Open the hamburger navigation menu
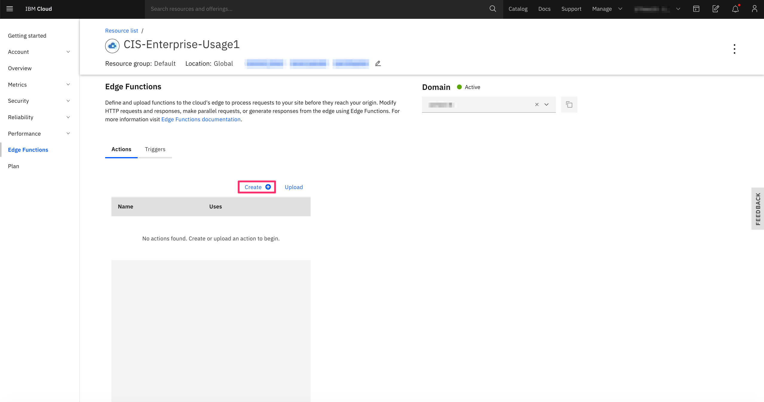The image size is (764, 402). (10, 9)
